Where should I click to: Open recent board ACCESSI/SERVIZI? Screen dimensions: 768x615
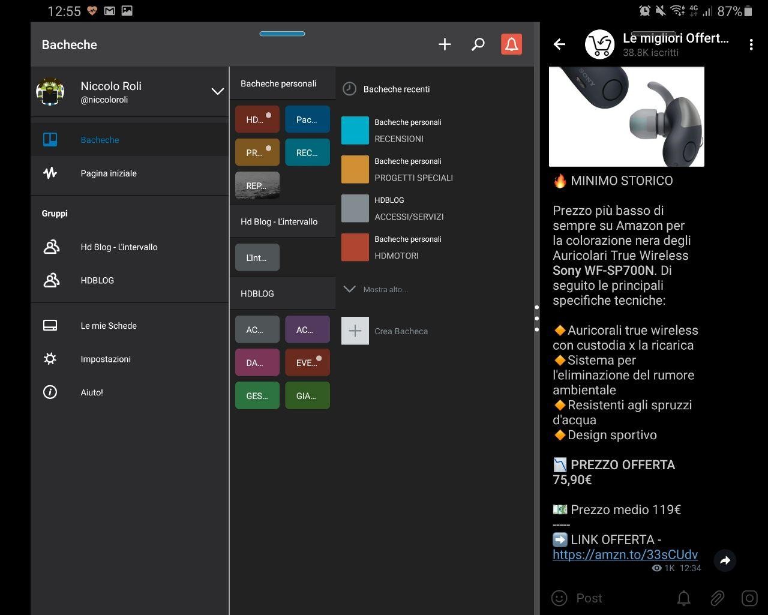[x=435, y=209]
